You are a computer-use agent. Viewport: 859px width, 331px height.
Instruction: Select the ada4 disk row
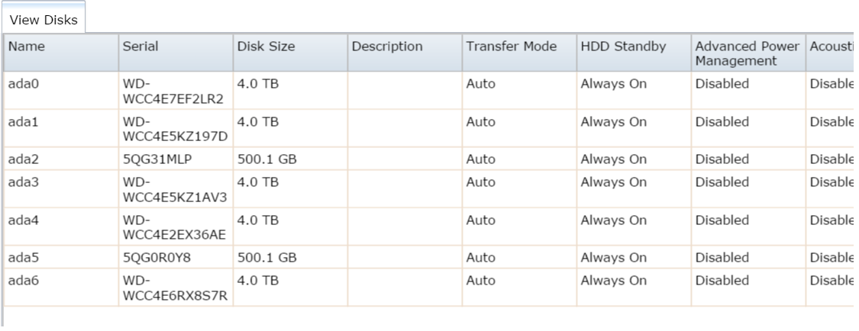23,220
